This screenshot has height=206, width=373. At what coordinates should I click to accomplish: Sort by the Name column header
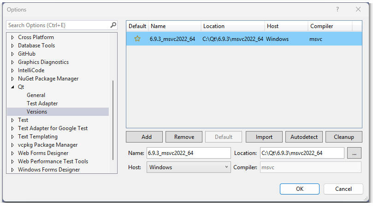pos(175,26)
